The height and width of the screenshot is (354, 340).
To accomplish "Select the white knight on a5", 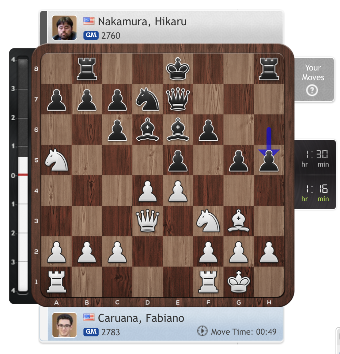I will (x=56, y=160).
